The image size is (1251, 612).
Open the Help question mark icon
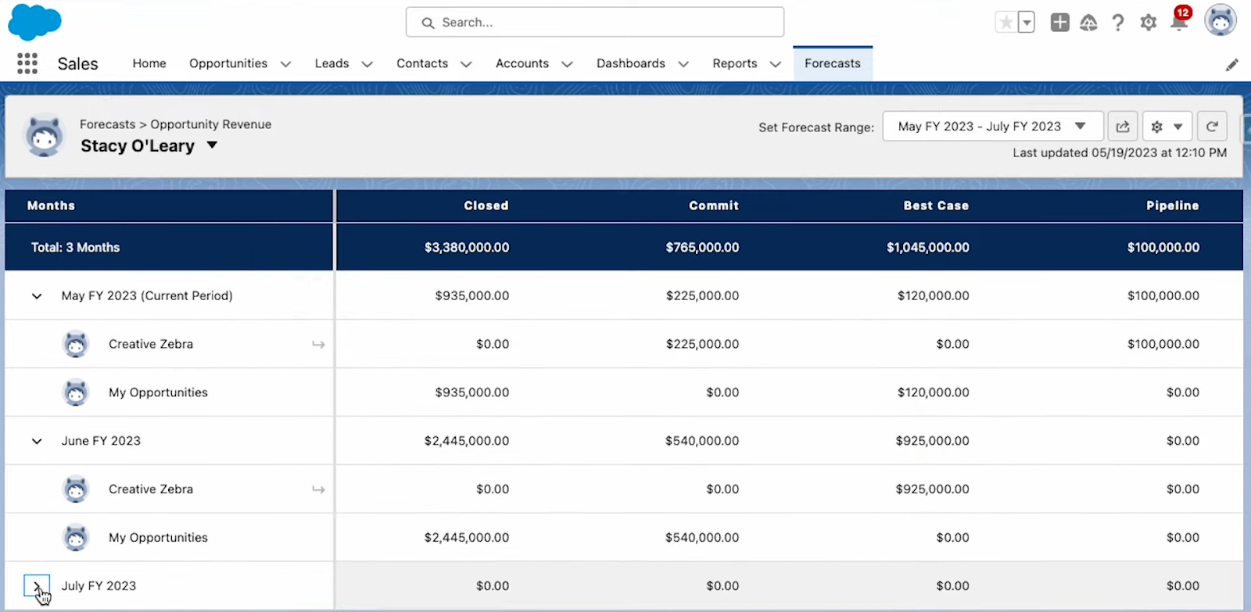coord(1118,23)
